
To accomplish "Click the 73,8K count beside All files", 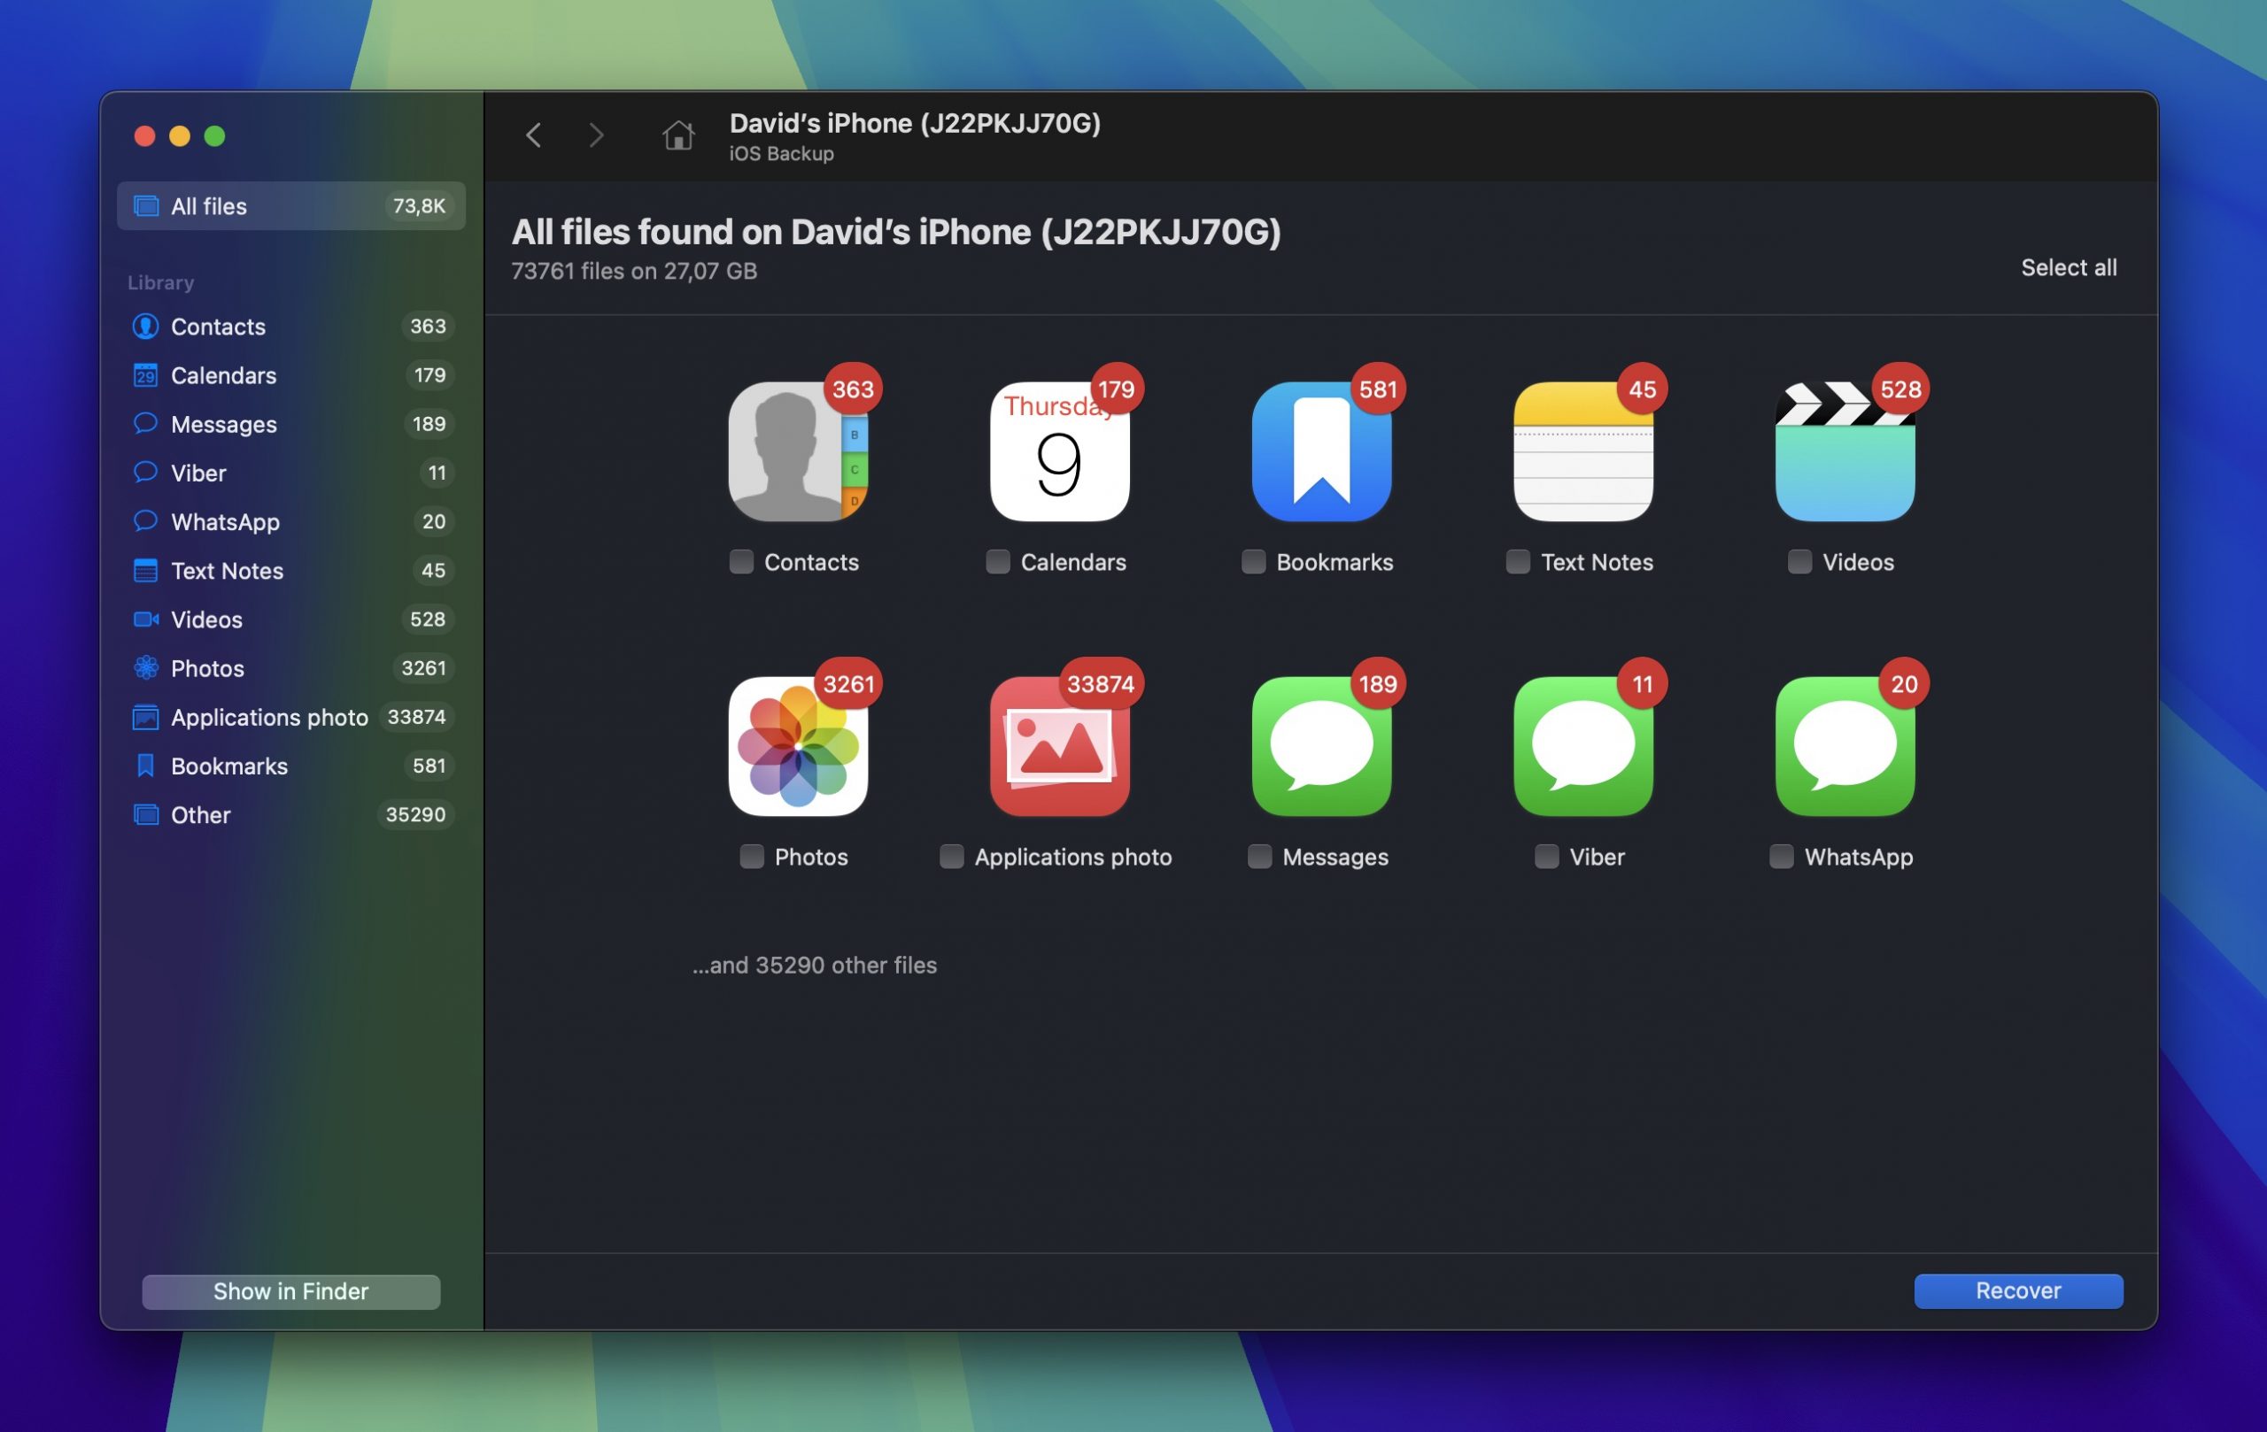I will [419, 206].
